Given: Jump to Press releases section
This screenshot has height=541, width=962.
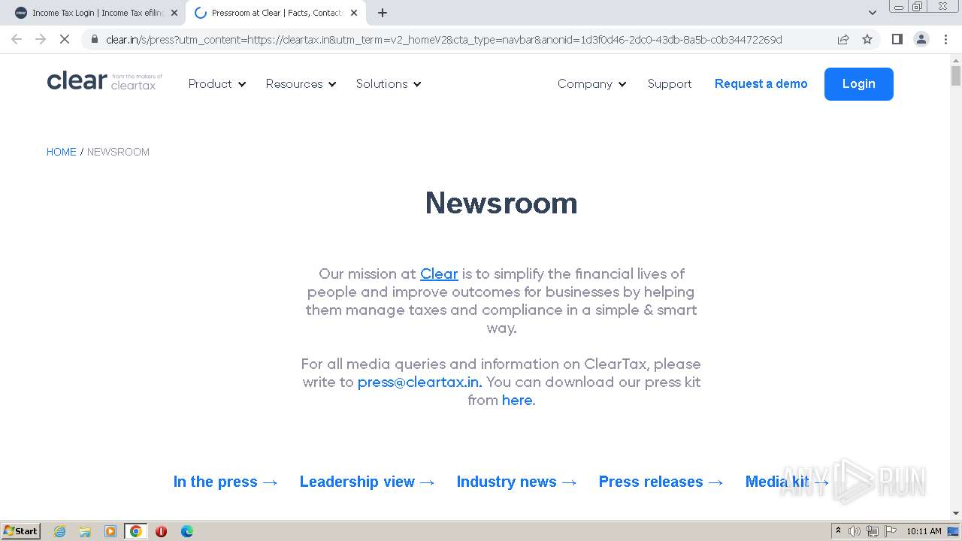Looking at the screenshot, I should (x=661, y=482).
